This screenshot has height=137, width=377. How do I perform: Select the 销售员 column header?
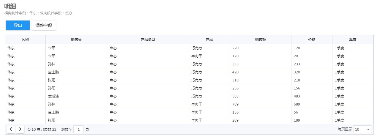[76, 40]
